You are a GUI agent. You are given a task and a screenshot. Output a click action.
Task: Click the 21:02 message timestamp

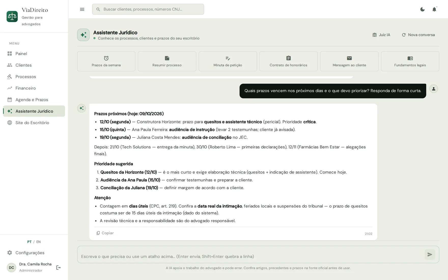[368, 234]
